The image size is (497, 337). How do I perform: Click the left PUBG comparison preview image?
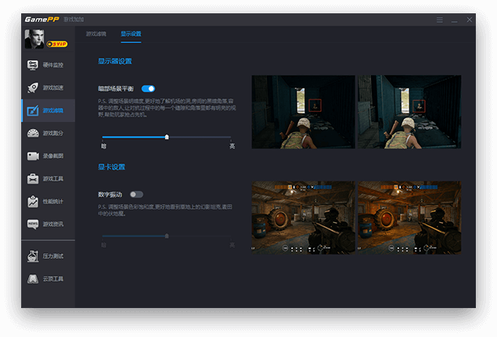coord(303,112)
